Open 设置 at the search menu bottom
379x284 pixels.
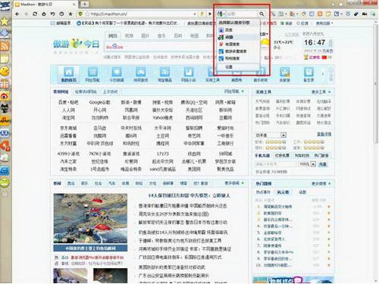pyautogui.click(x=239, y=67)
